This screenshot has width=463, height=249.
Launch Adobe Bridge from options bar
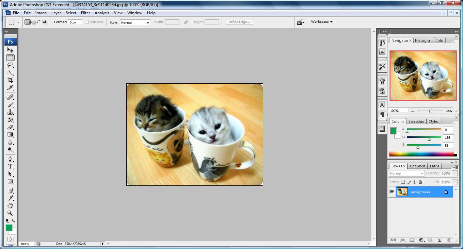(x=300, y=22)
